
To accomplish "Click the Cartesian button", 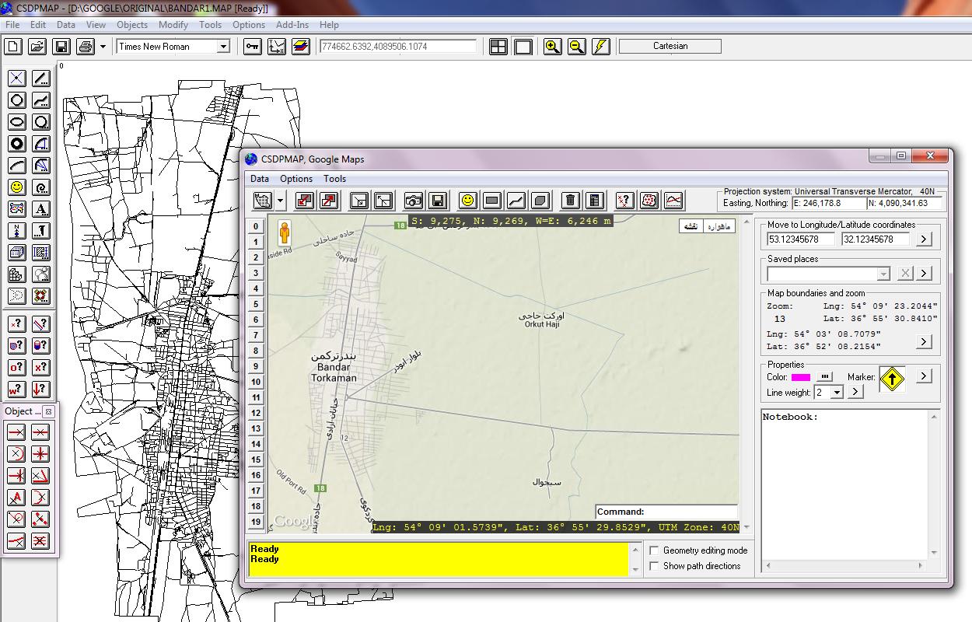I will pyautogui.click(x=670, y=47).
